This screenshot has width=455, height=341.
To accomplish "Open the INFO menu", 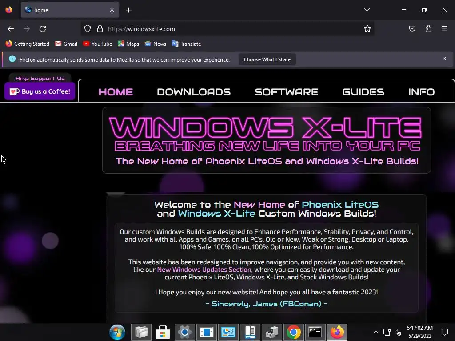I will [x=421, y=92].
